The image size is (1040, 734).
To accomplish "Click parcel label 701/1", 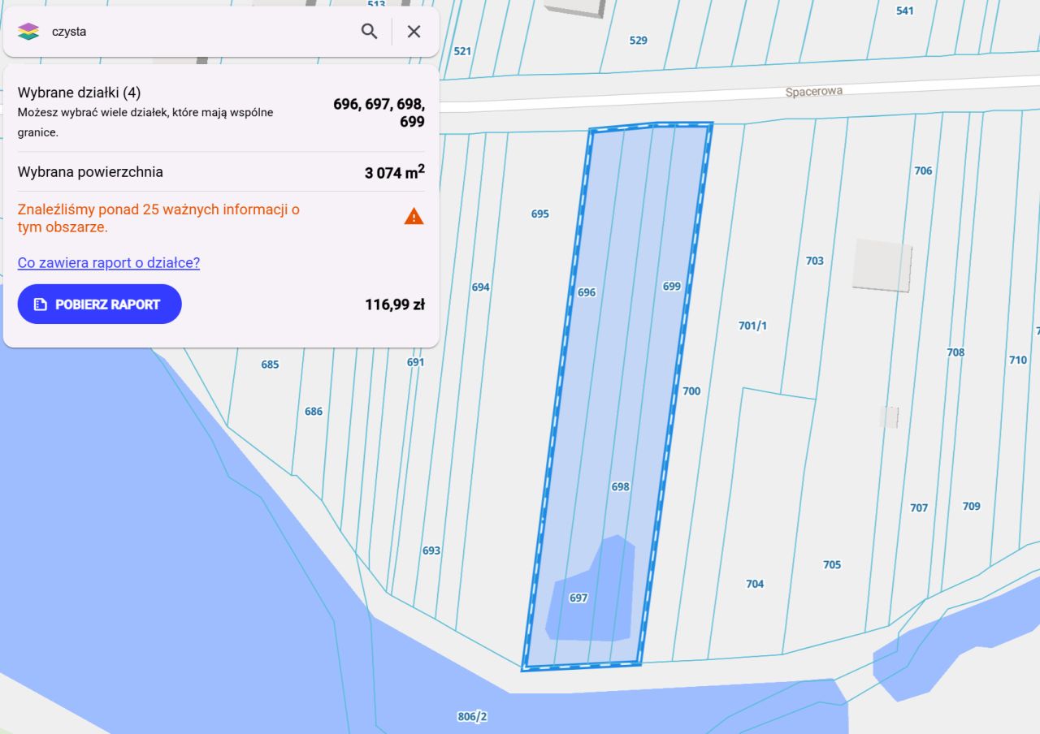I will [752, 326].
